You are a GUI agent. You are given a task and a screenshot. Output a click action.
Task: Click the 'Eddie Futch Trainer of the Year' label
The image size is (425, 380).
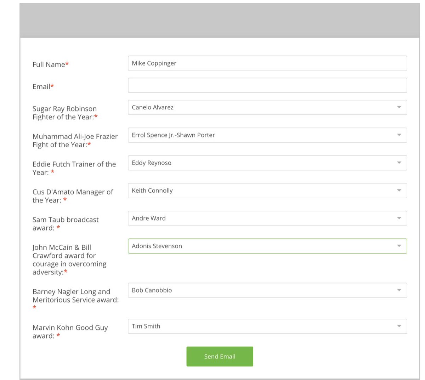point(74,168)
